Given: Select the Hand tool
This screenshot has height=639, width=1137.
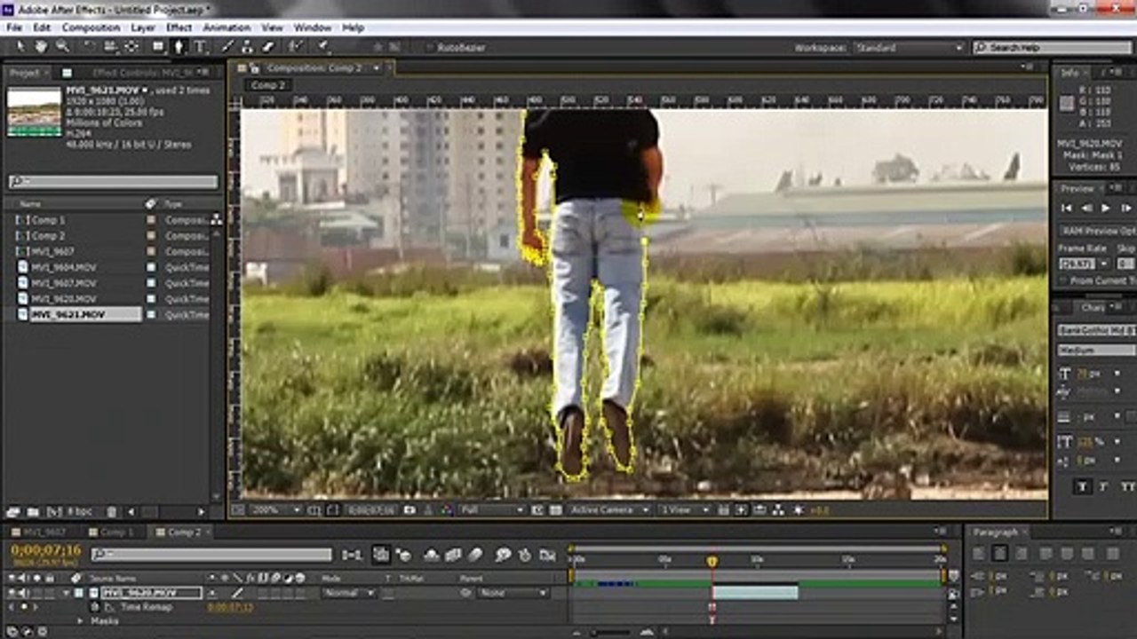Looking at the screenshot, I should pyautogui.click(x=41, y=46).
